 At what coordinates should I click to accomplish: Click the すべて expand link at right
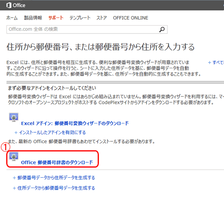216,63
